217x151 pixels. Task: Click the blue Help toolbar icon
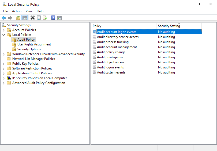(x=53, y=18)
